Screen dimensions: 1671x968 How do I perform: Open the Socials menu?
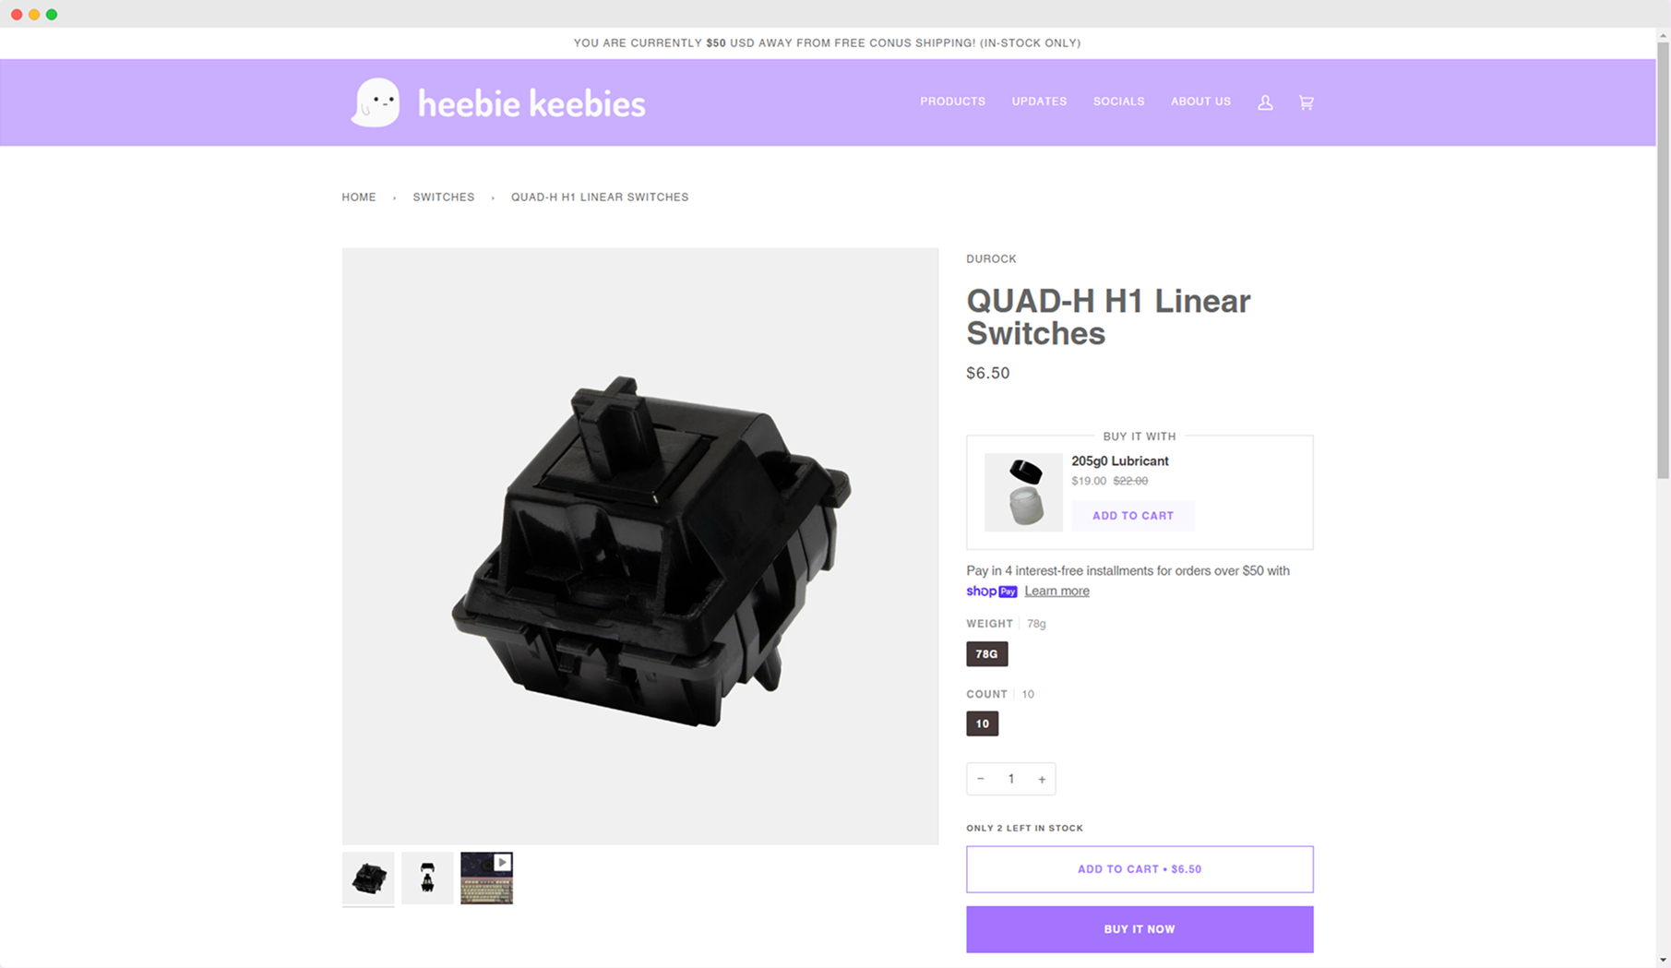coord(1118,102)
